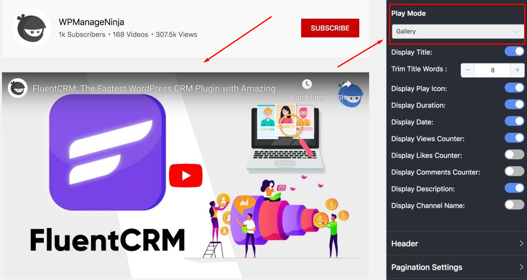The width and height of the screenshot is (527, 280).
Task: Open the FluentCRM video title link
Action: click(x=158, y=89)
